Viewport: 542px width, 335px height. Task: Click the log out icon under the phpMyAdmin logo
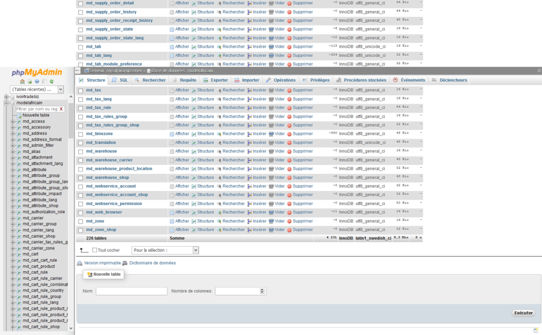[x=30, y=82]
